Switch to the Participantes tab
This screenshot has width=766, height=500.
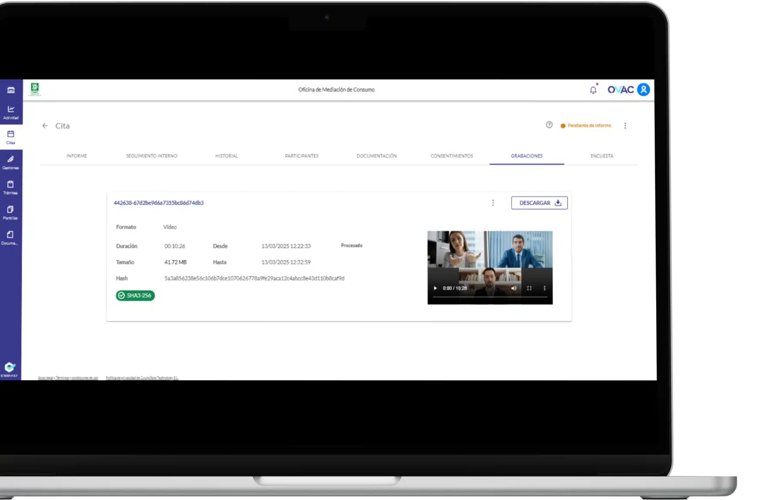point(301,156)
